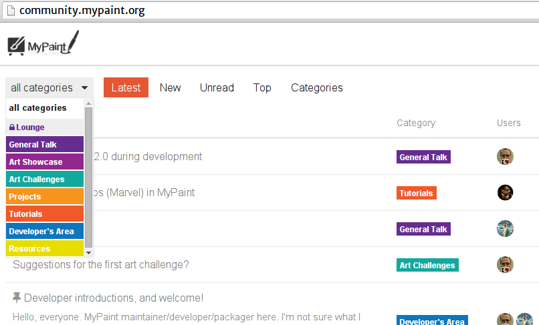The height and width of the screenshot is (325, 539).
Task: Switch to the Top tab
Action: pos(262,87)
